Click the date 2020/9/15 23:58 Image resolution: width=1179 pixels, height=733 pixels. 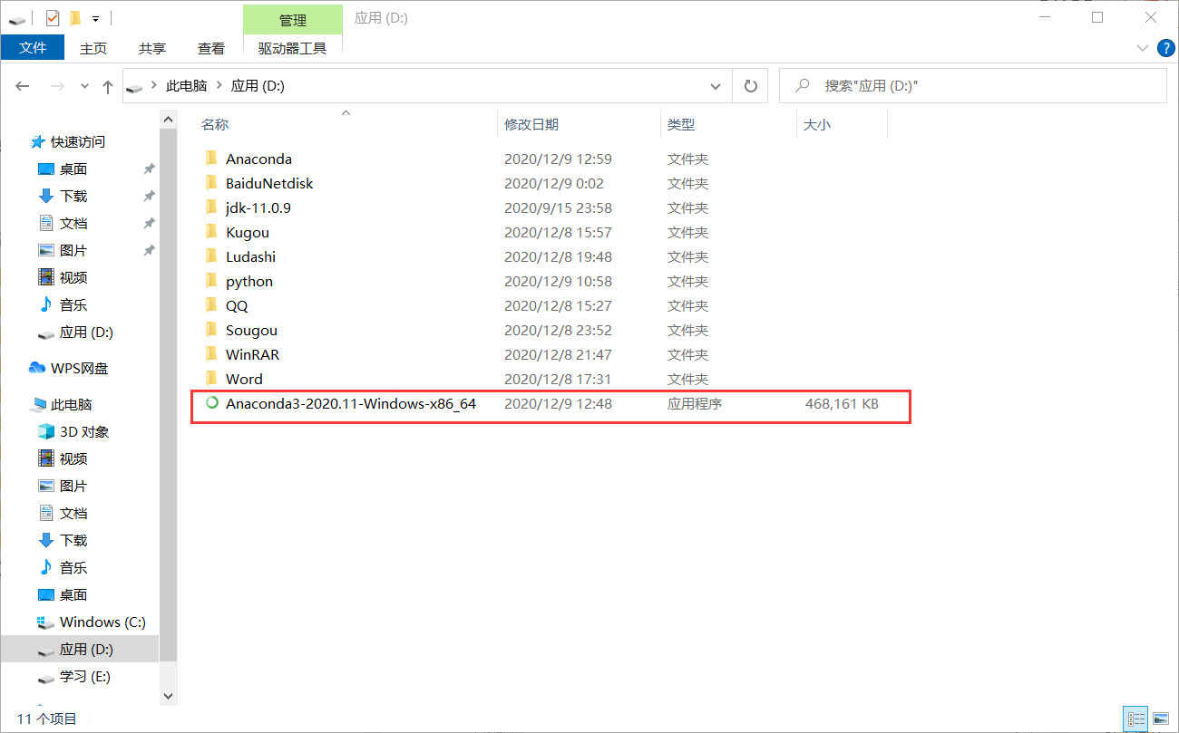(x=558, y=207)
